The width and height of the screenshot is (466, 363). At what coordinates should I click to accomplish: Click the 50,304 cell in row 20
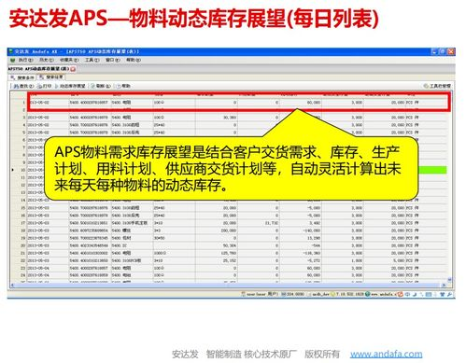(217, 245)
